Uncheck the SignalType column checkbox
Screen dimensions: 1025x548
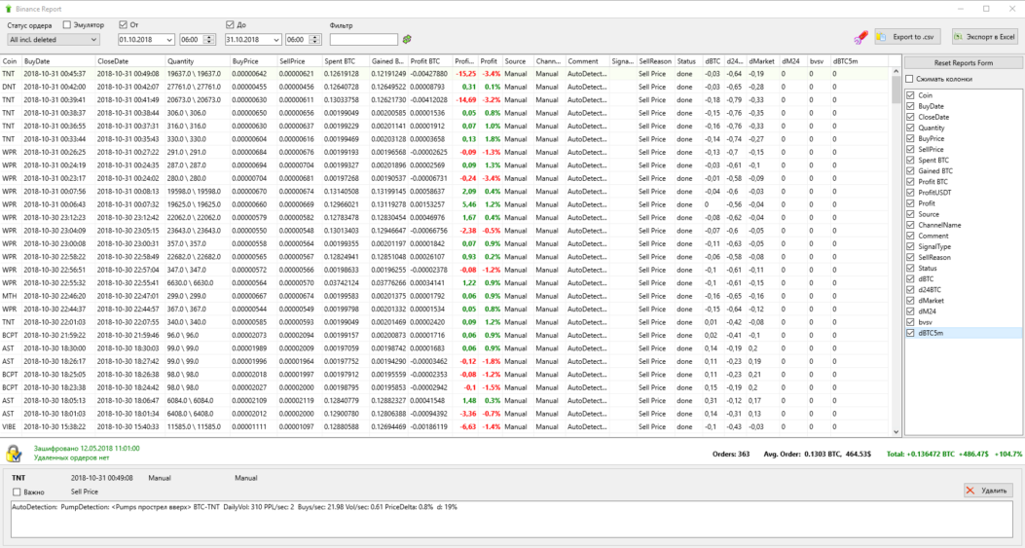coord(910,246)
